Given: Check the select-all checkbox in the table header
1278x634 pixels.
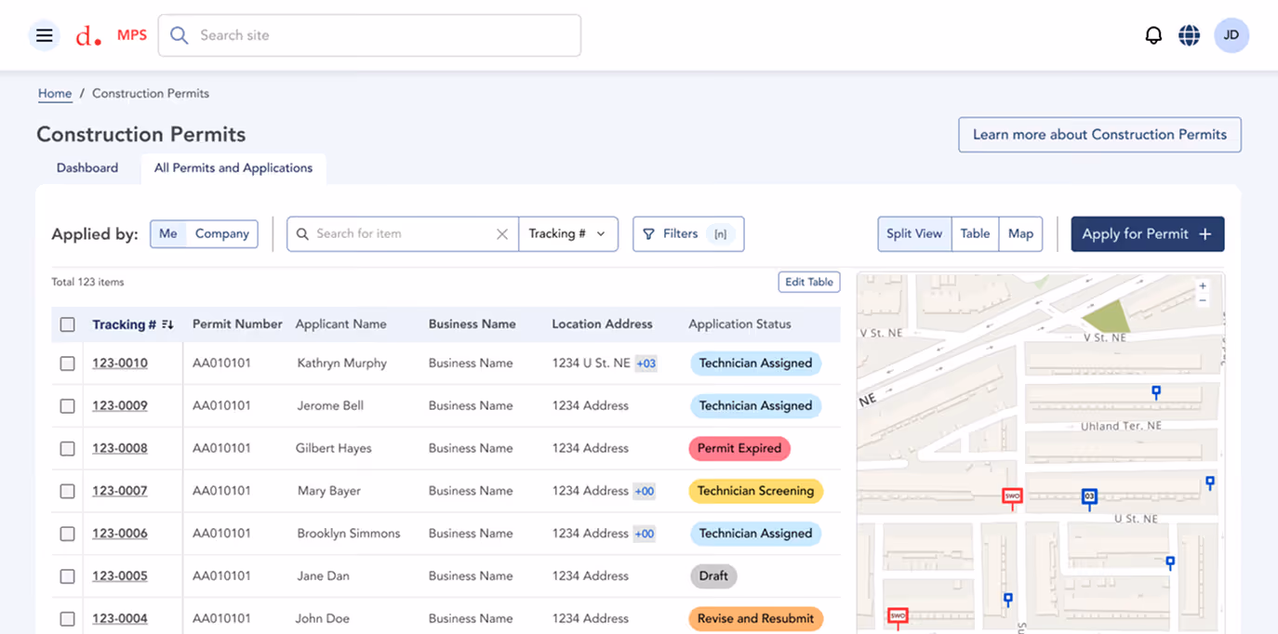Looking at the screenshot, I should pos(67,324).
